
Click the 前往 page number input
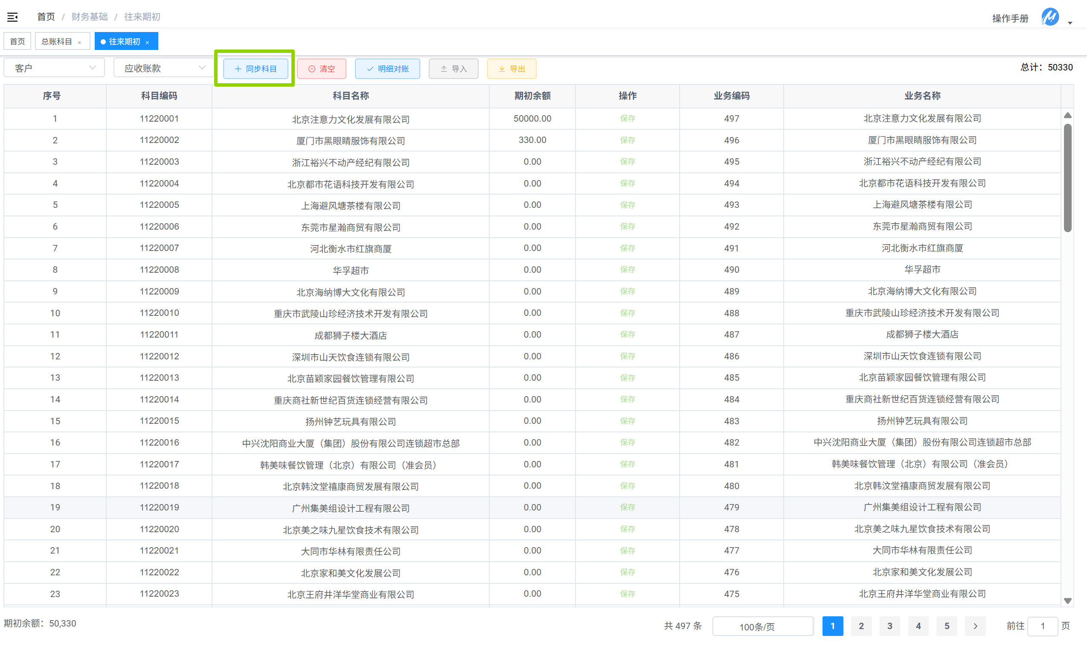[x=1042, y=626]
